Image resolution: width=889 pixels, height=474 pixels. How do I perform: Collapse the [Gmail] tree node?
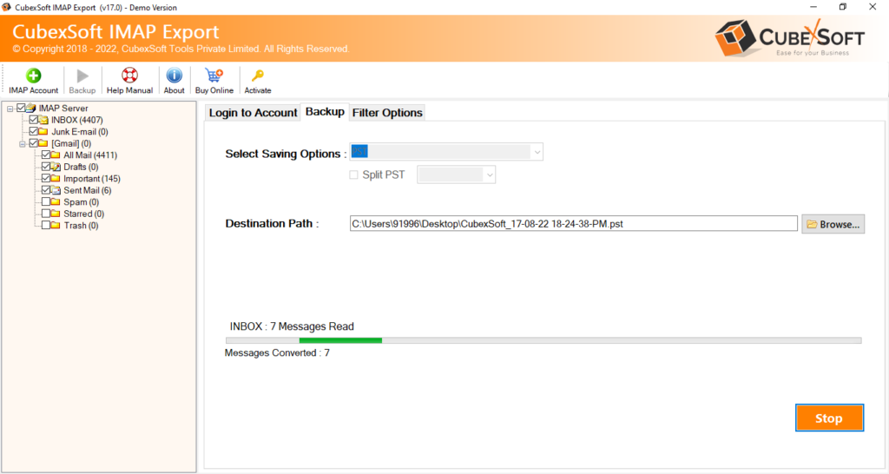pos(23,144)
